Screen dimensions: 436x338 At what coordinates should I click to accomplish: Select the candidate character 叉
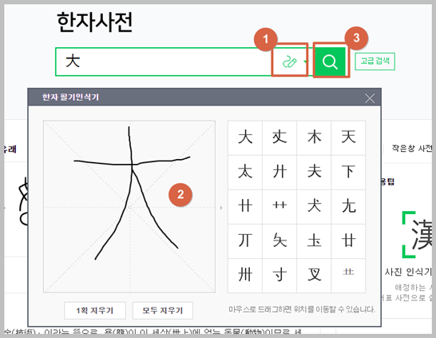click(314, 276)
